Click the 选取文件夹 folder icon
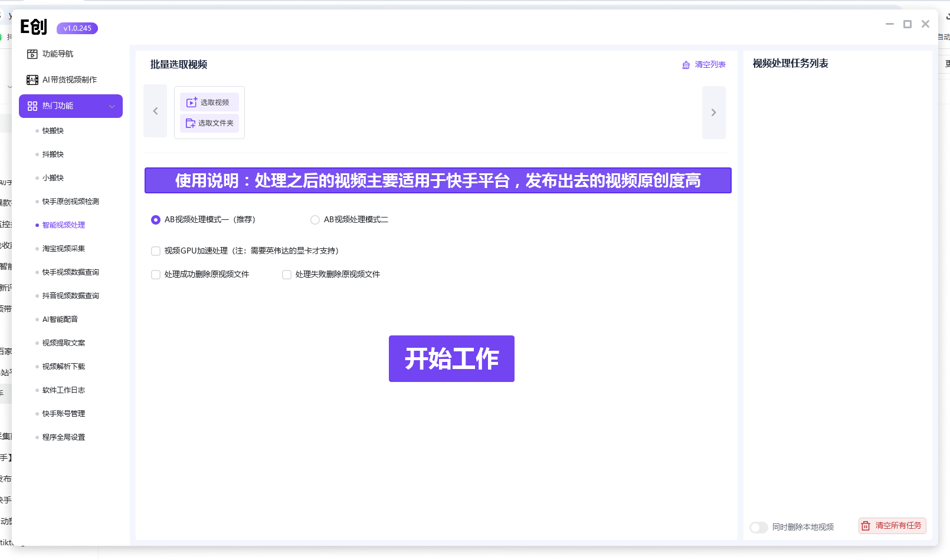950x560 pixels. (191, 123)
